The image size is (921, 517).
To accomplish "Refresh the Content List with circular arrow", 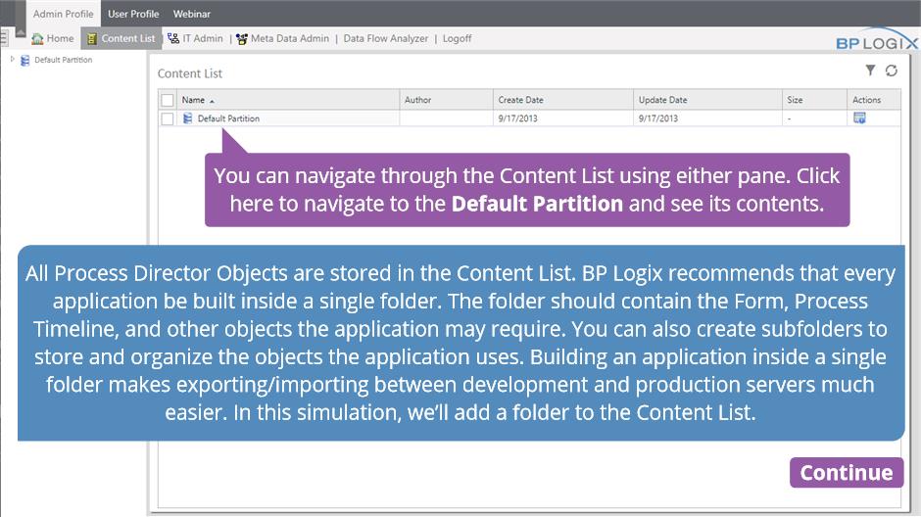I will pyautogui.click(x=891, y=70).
